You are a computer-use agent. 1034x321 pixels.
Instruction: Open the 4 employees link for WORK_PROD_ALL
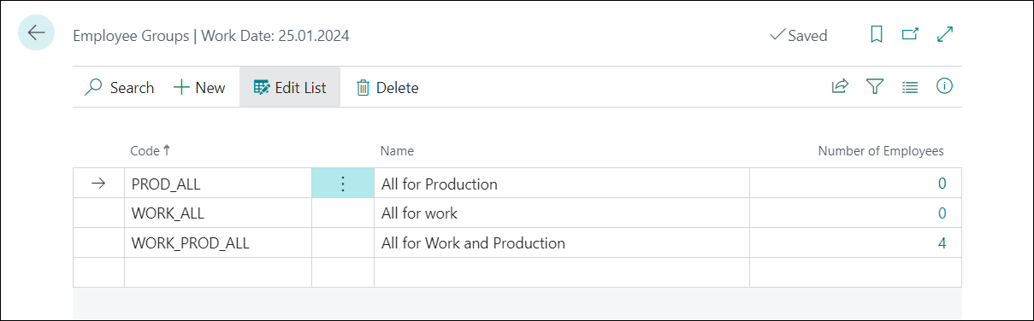[942, 243]
